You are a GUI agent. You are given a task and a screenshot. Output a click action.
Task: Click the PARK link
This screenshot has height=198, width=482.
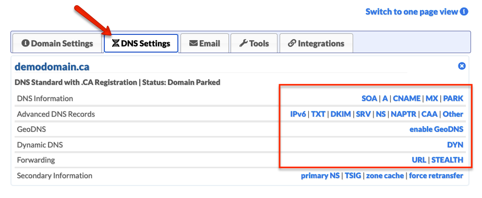point(453,98)
